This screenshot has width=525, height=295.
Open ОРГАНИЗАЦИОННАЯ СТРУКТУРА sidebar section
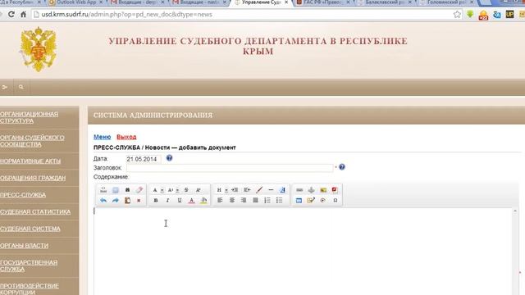tap(30, 117)
